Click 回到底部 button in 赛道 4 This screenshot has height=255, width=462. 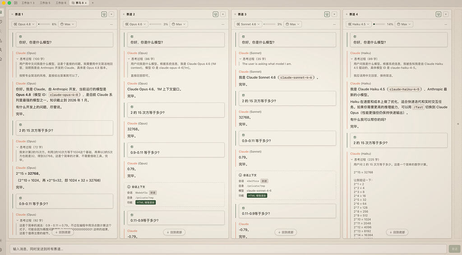click(x=397, y=232)
